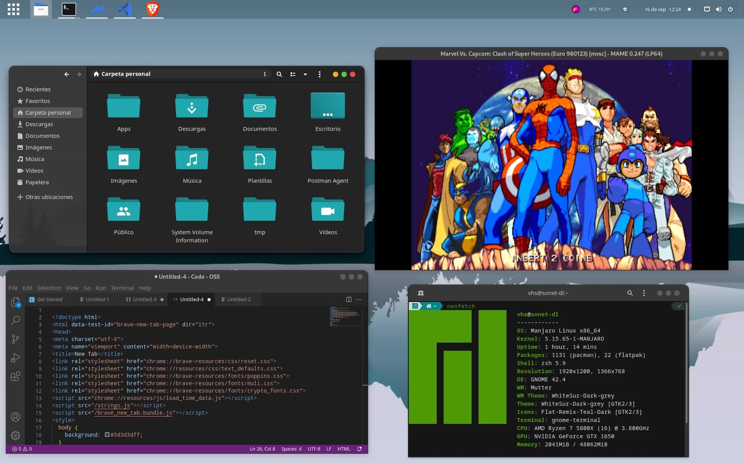Click Ln 26, Col 8 in status bar

coord(262,449)
